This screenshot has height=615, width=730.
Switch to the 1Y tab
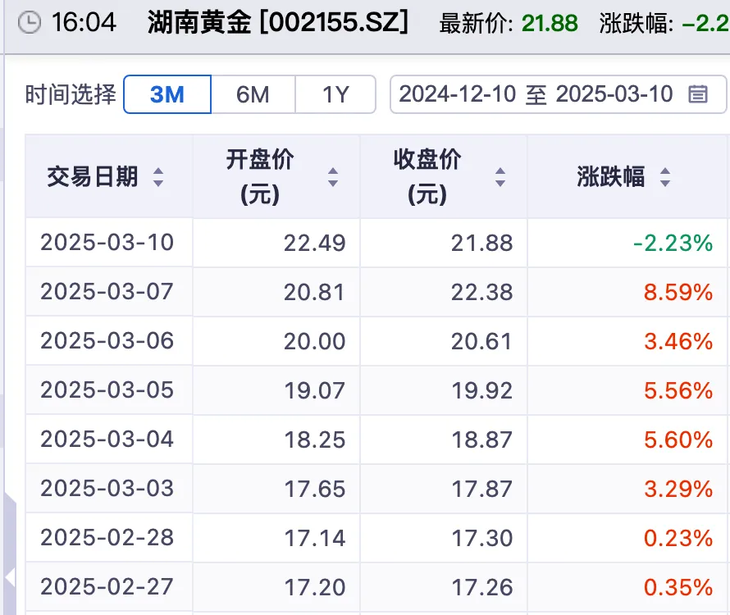[335, 94]
